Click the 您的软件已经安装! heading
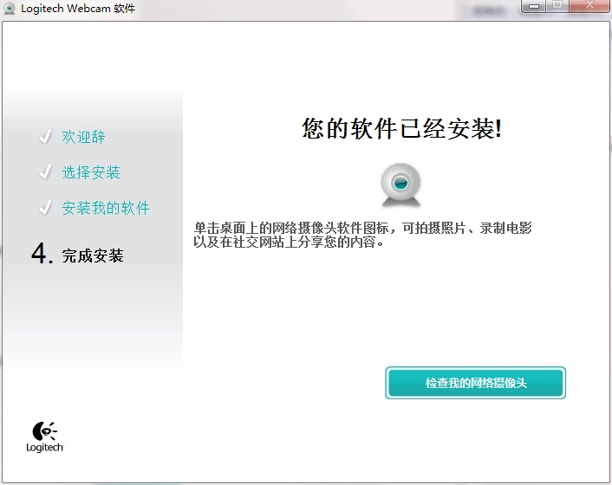Screen dimensions: 612x485 (x=401, y=129)
